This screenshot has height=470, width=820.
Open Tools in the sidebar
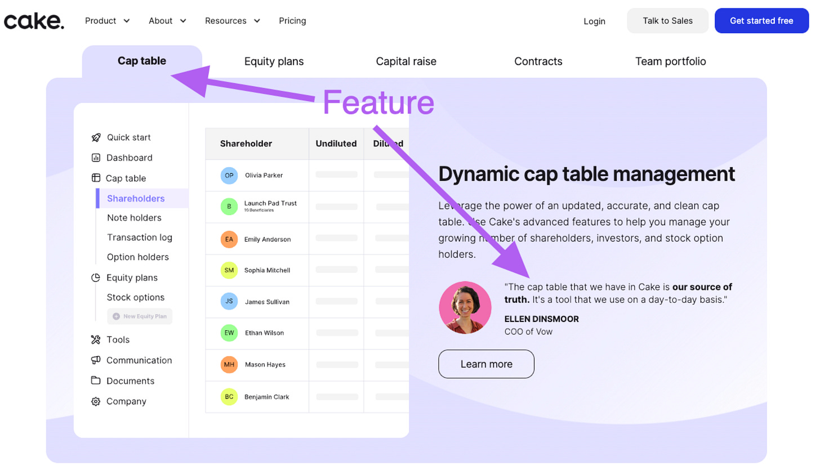110,339
